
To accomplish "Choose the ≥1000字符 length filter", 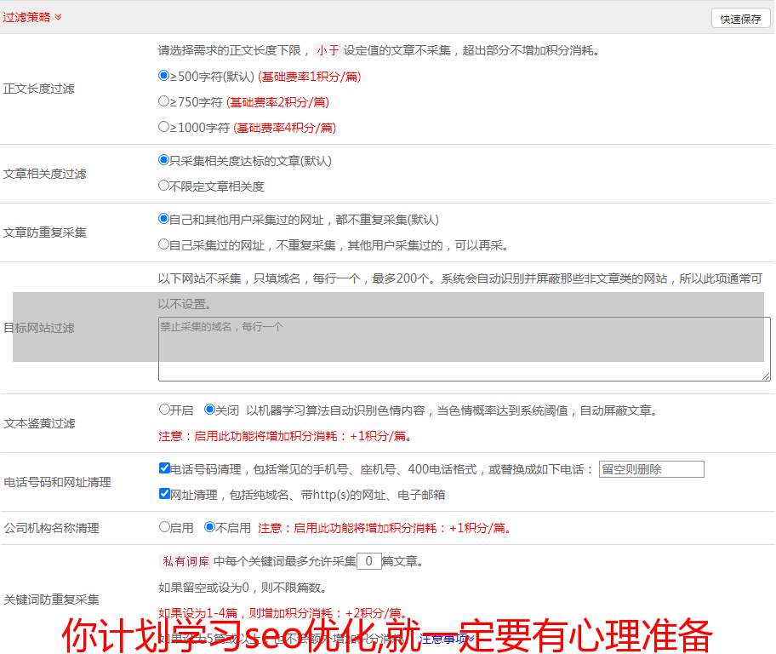I will pyautogui.click(x=164, y=127).
